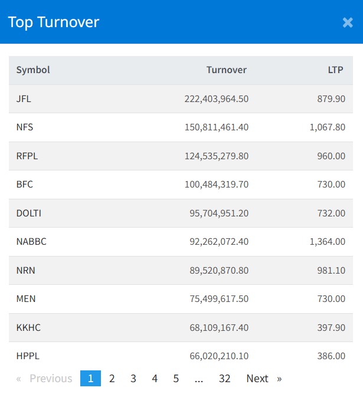The image size is (363, 404).
Task: Click the BFC symbol entry
Action: 25,185
